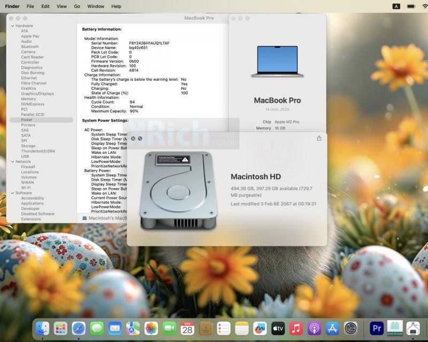
Task: Click the input source icon in menu bar
Action: [396, 6]
